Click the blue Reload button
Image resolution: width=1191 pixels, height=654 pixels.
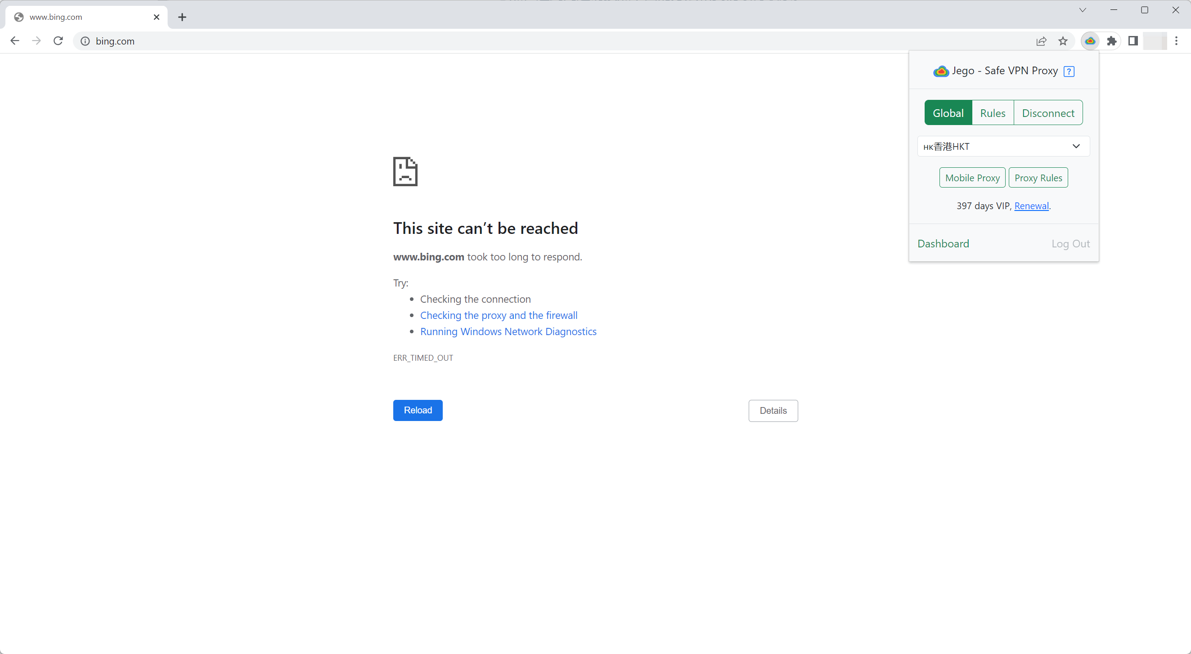pos(418,410)
